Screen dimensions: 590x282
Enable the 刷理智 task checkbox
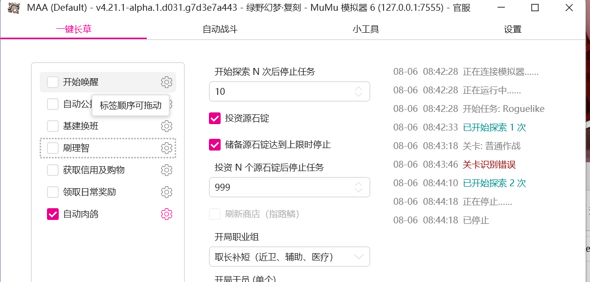(52, 148)
